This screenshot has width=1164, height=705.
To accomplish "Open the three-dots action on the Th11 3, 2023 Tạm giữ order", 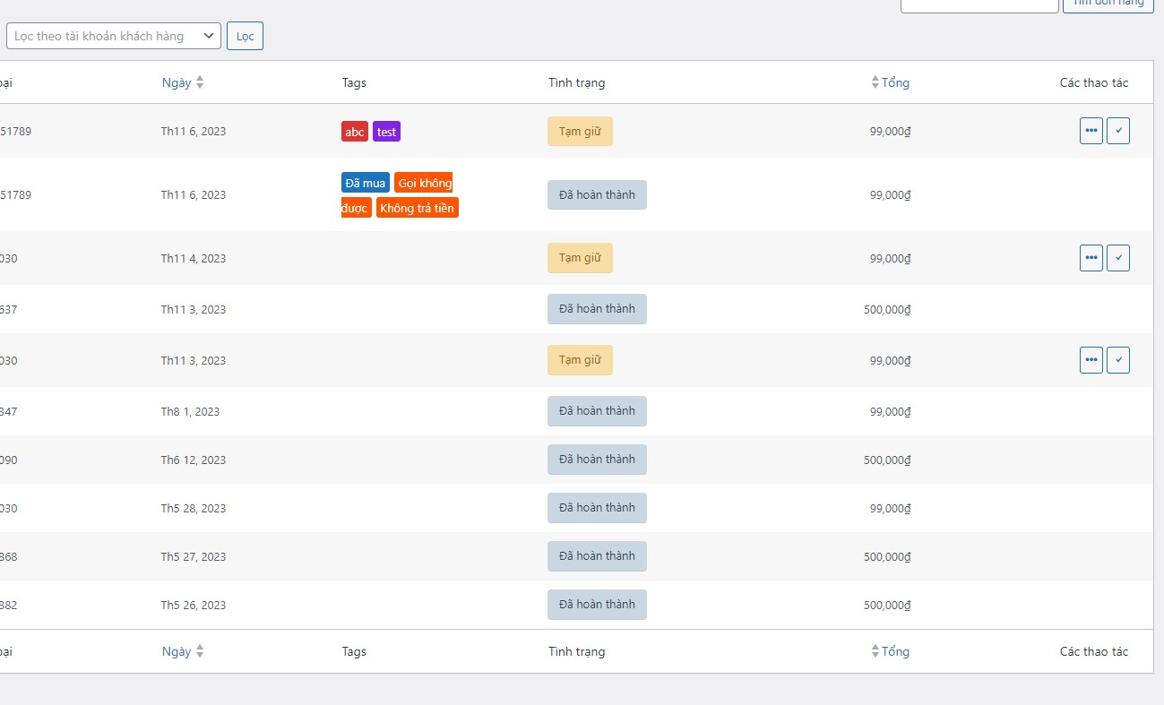I will 1091,360.
